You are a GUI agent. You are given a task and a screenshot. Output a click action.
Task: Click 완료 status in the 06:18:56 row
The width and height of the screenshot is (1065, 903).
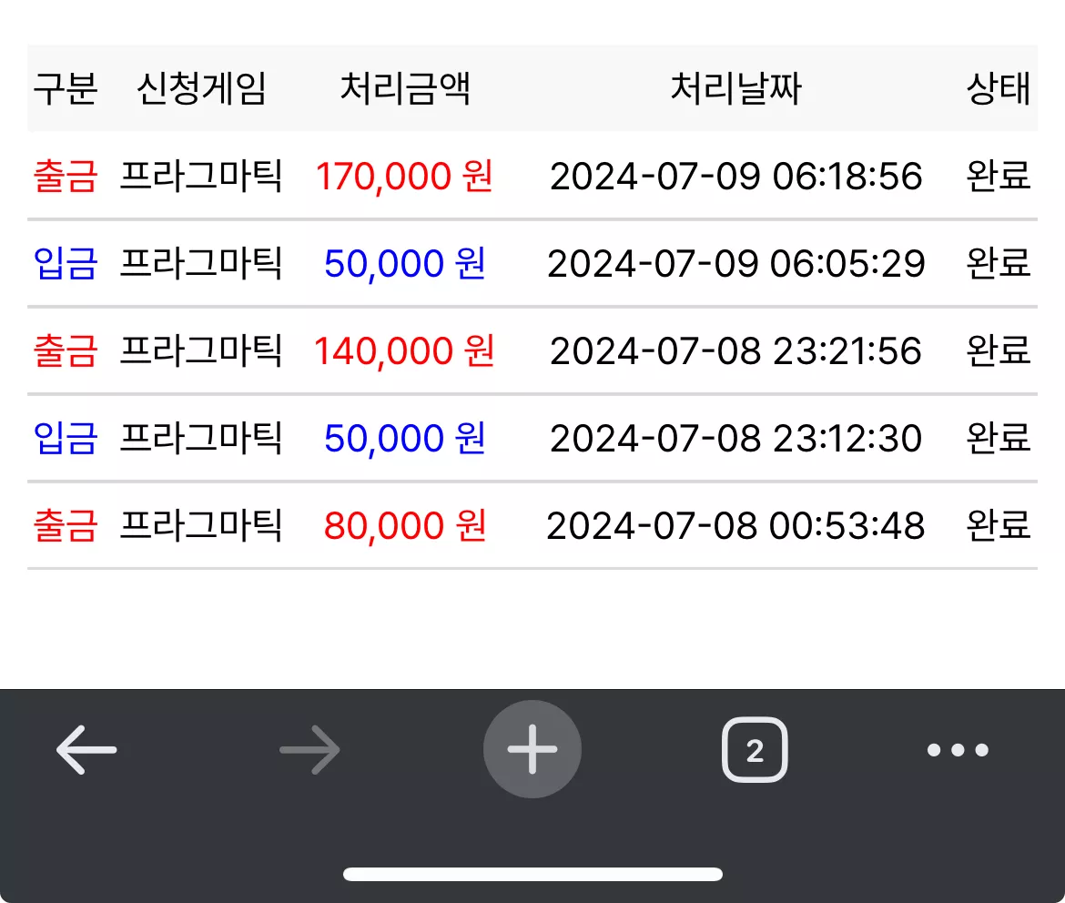(x=999, y=176)
